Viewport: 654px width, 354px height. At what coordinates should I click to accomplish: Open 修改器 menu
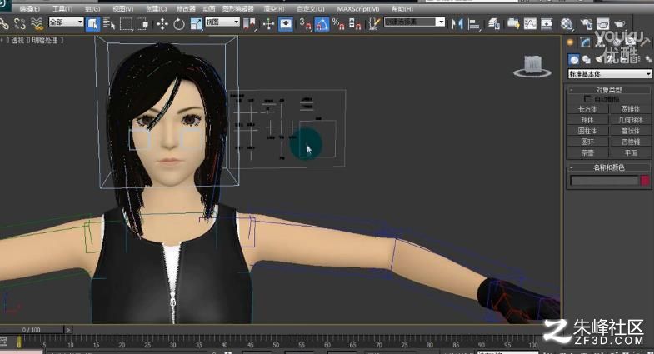pyautogui.click(x=186, y=8)
